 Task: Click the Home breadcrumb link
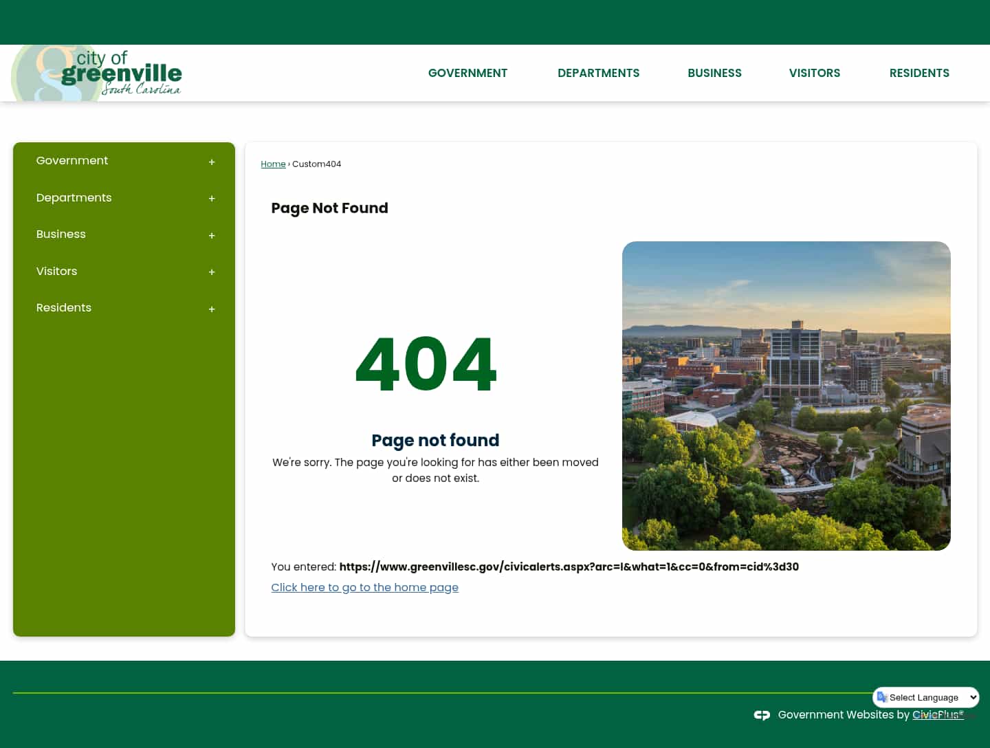click(x=273, y=164)
